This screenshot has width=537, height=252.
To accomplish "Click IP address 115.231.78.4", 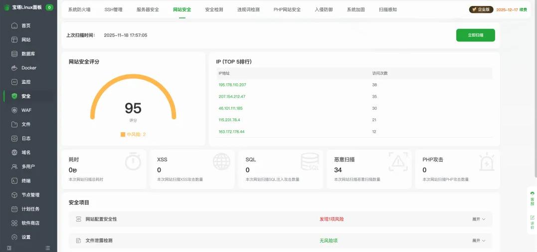I will pos(229,120).
